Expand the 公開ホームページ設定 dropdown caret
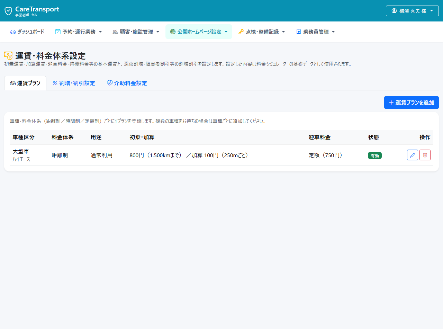The width and height of the screenshot is (443, 329). click(x=226, y=32)
